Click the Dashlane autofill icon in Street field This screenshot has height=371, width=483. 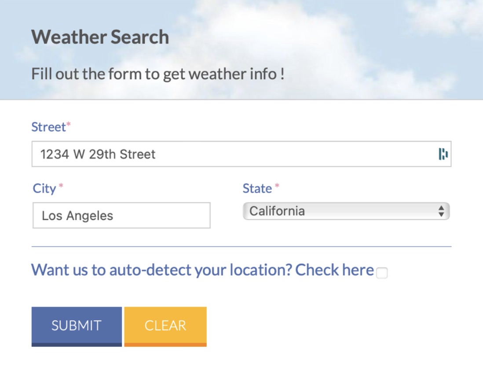coord(444,154)
